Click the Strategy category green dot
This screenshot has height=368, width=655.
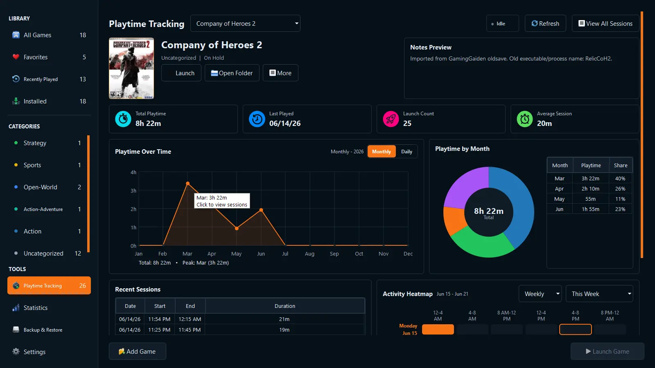(x=16, y=143)
